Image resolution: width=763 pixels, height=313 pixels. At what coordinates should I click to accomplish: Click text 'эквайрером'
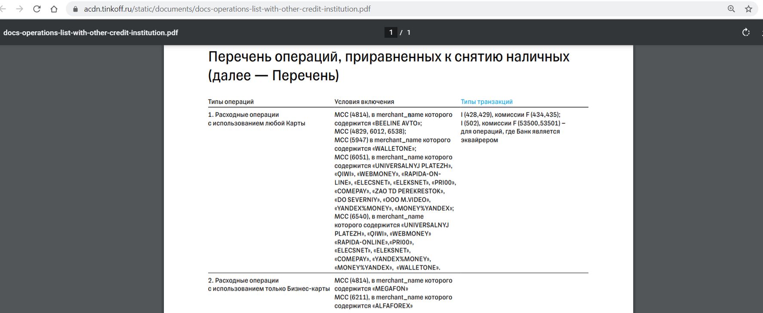[479, 140]
